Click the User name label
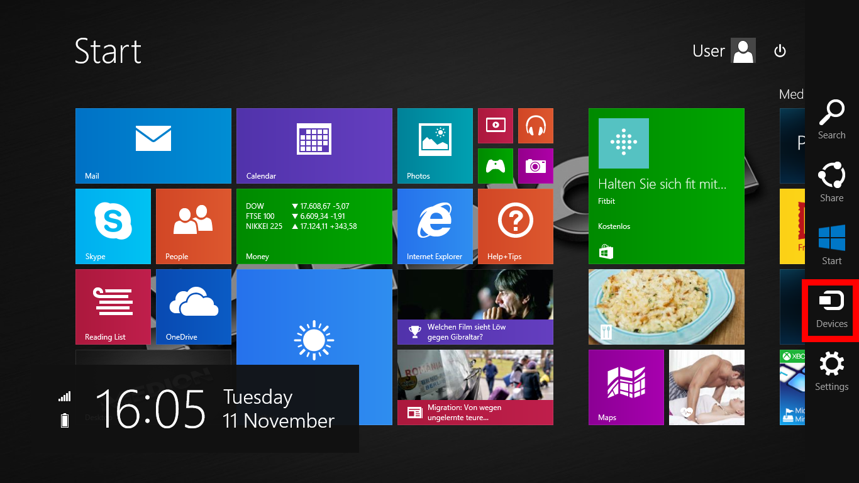Viewport: 859px width, 483px height. [x=709, y=51]
